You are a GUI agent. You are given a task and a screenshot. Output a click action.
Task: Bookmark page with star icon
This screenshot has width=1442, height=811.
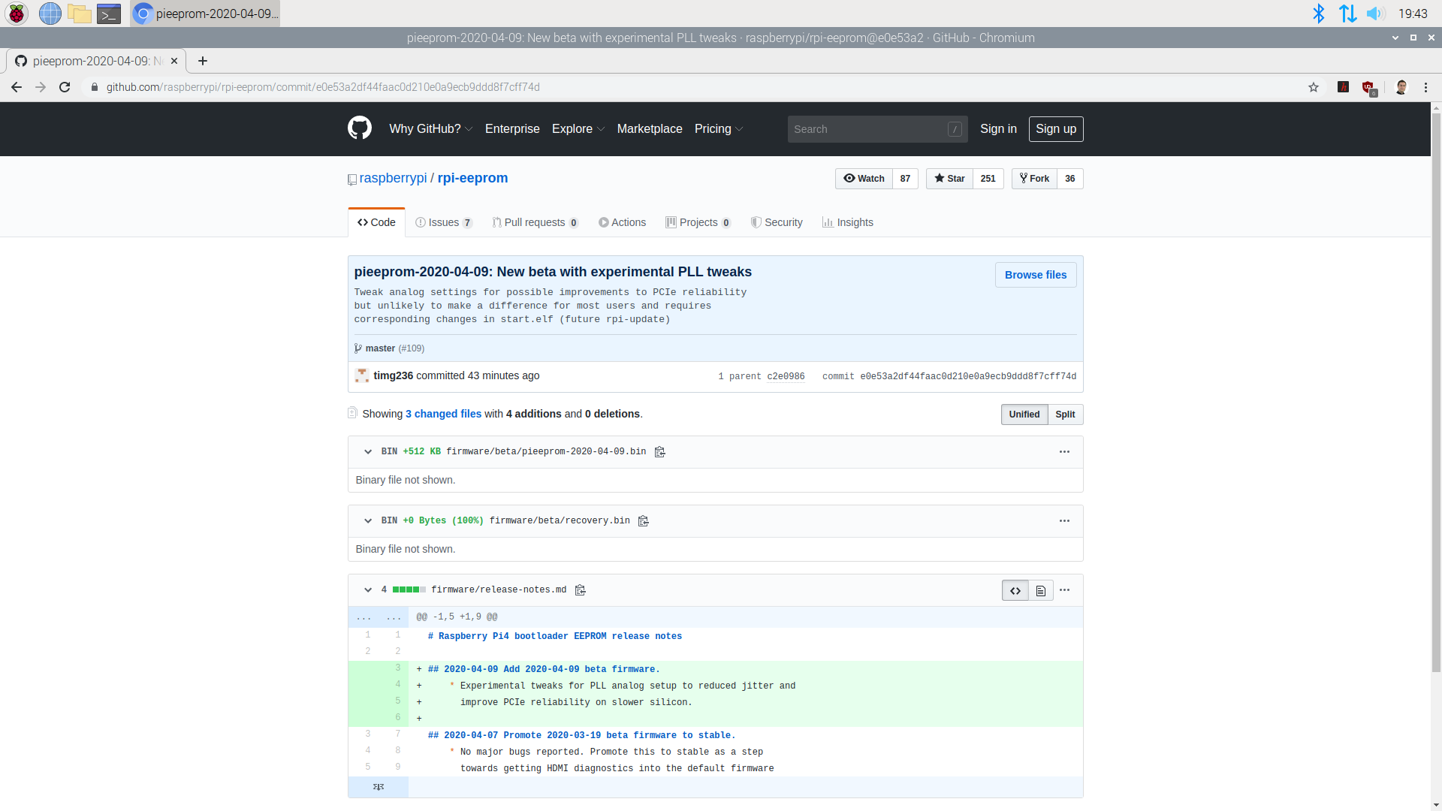tap(1314, 87)
